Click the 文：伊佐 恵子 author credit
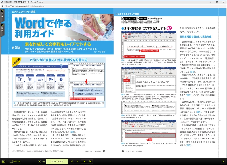This screenshot has height=165, width=227. pyautogui.click(x=100, y=52)
